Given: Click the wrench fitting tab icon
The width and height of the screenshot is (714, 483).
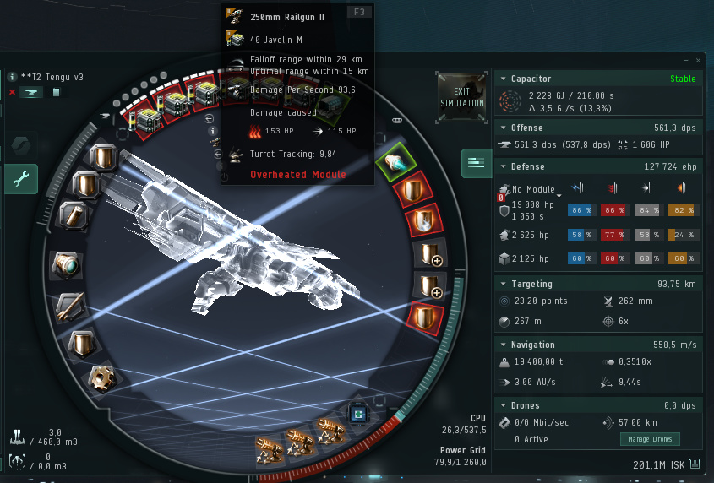Looking at the screenshot, I should (21, 179).
